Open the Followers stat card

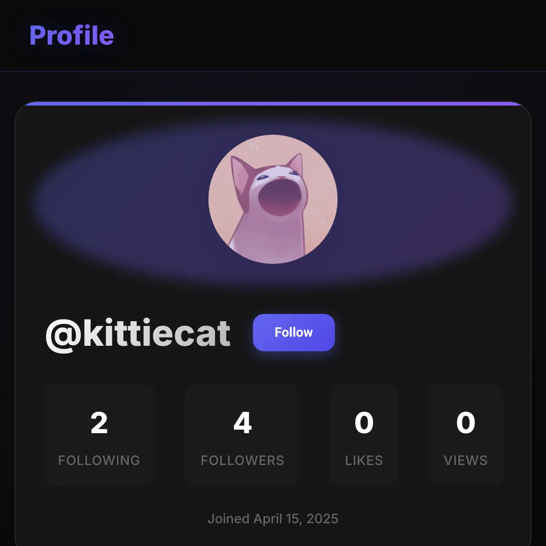tap(242, 435)
